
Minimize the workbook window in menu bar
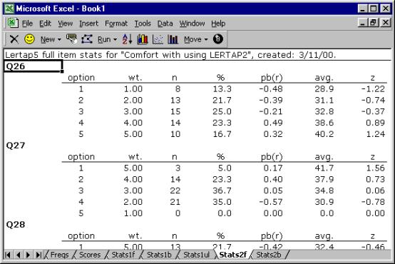pos(362,23)
